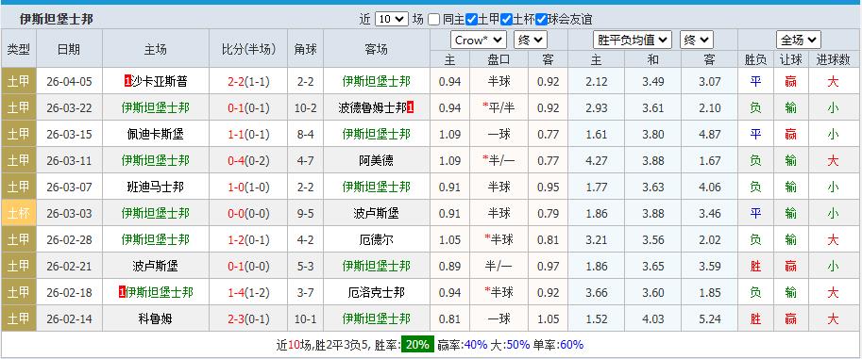Click the home win odds 4.27
The height and width of the screenshot is (359, 862).
[597, 161]
